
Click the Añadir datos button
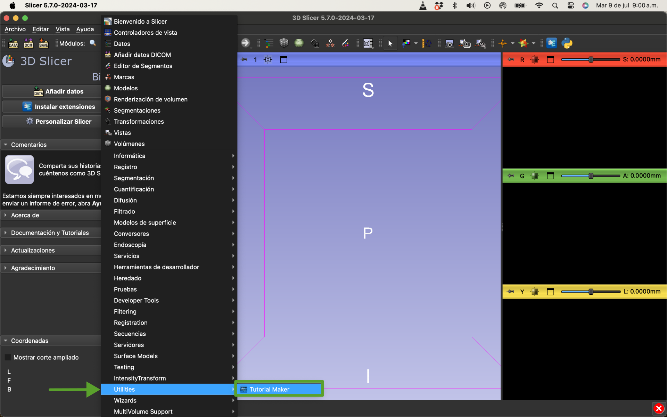click(51, 91)
